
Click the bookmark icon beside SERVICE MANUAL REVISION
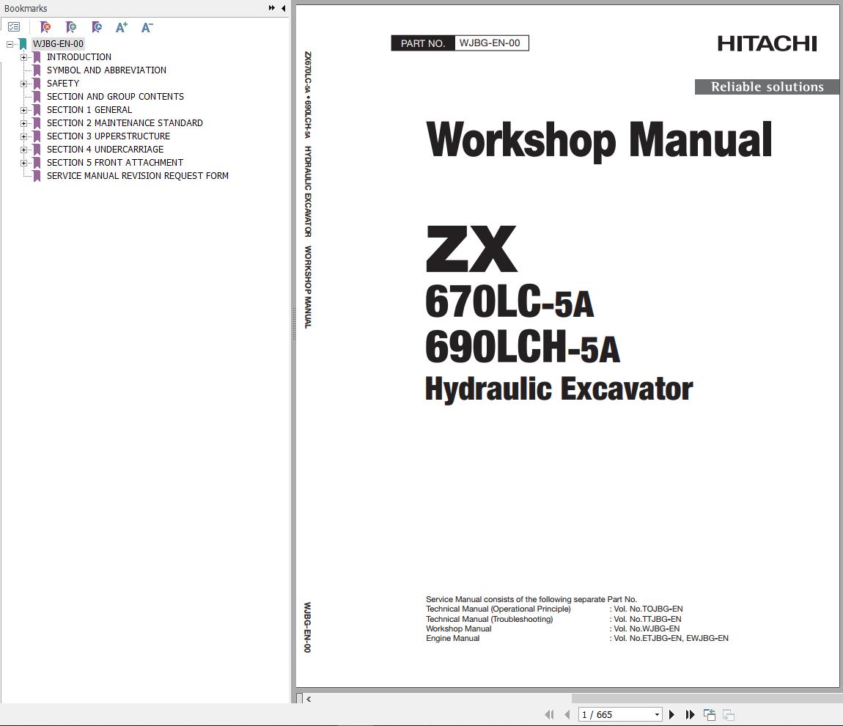click(37, 176)
